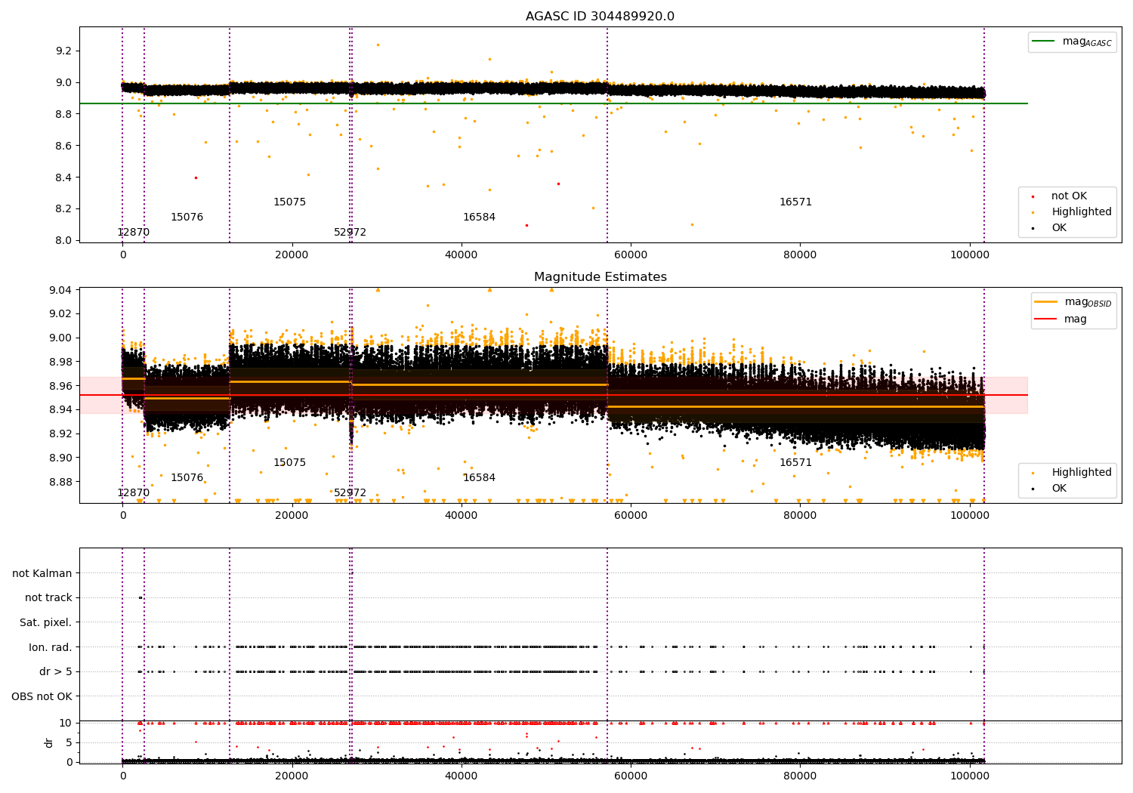Click OBSID label 12870 in top plot
The height and width of the screenshot is (793, 1133).
pyautogui.click(x=134, y=233)
